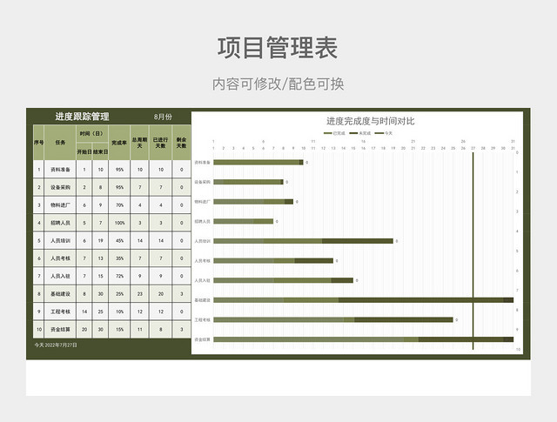
Task: Select end day 19 in 人员培训 row
Action: click(x=101, y=240)
